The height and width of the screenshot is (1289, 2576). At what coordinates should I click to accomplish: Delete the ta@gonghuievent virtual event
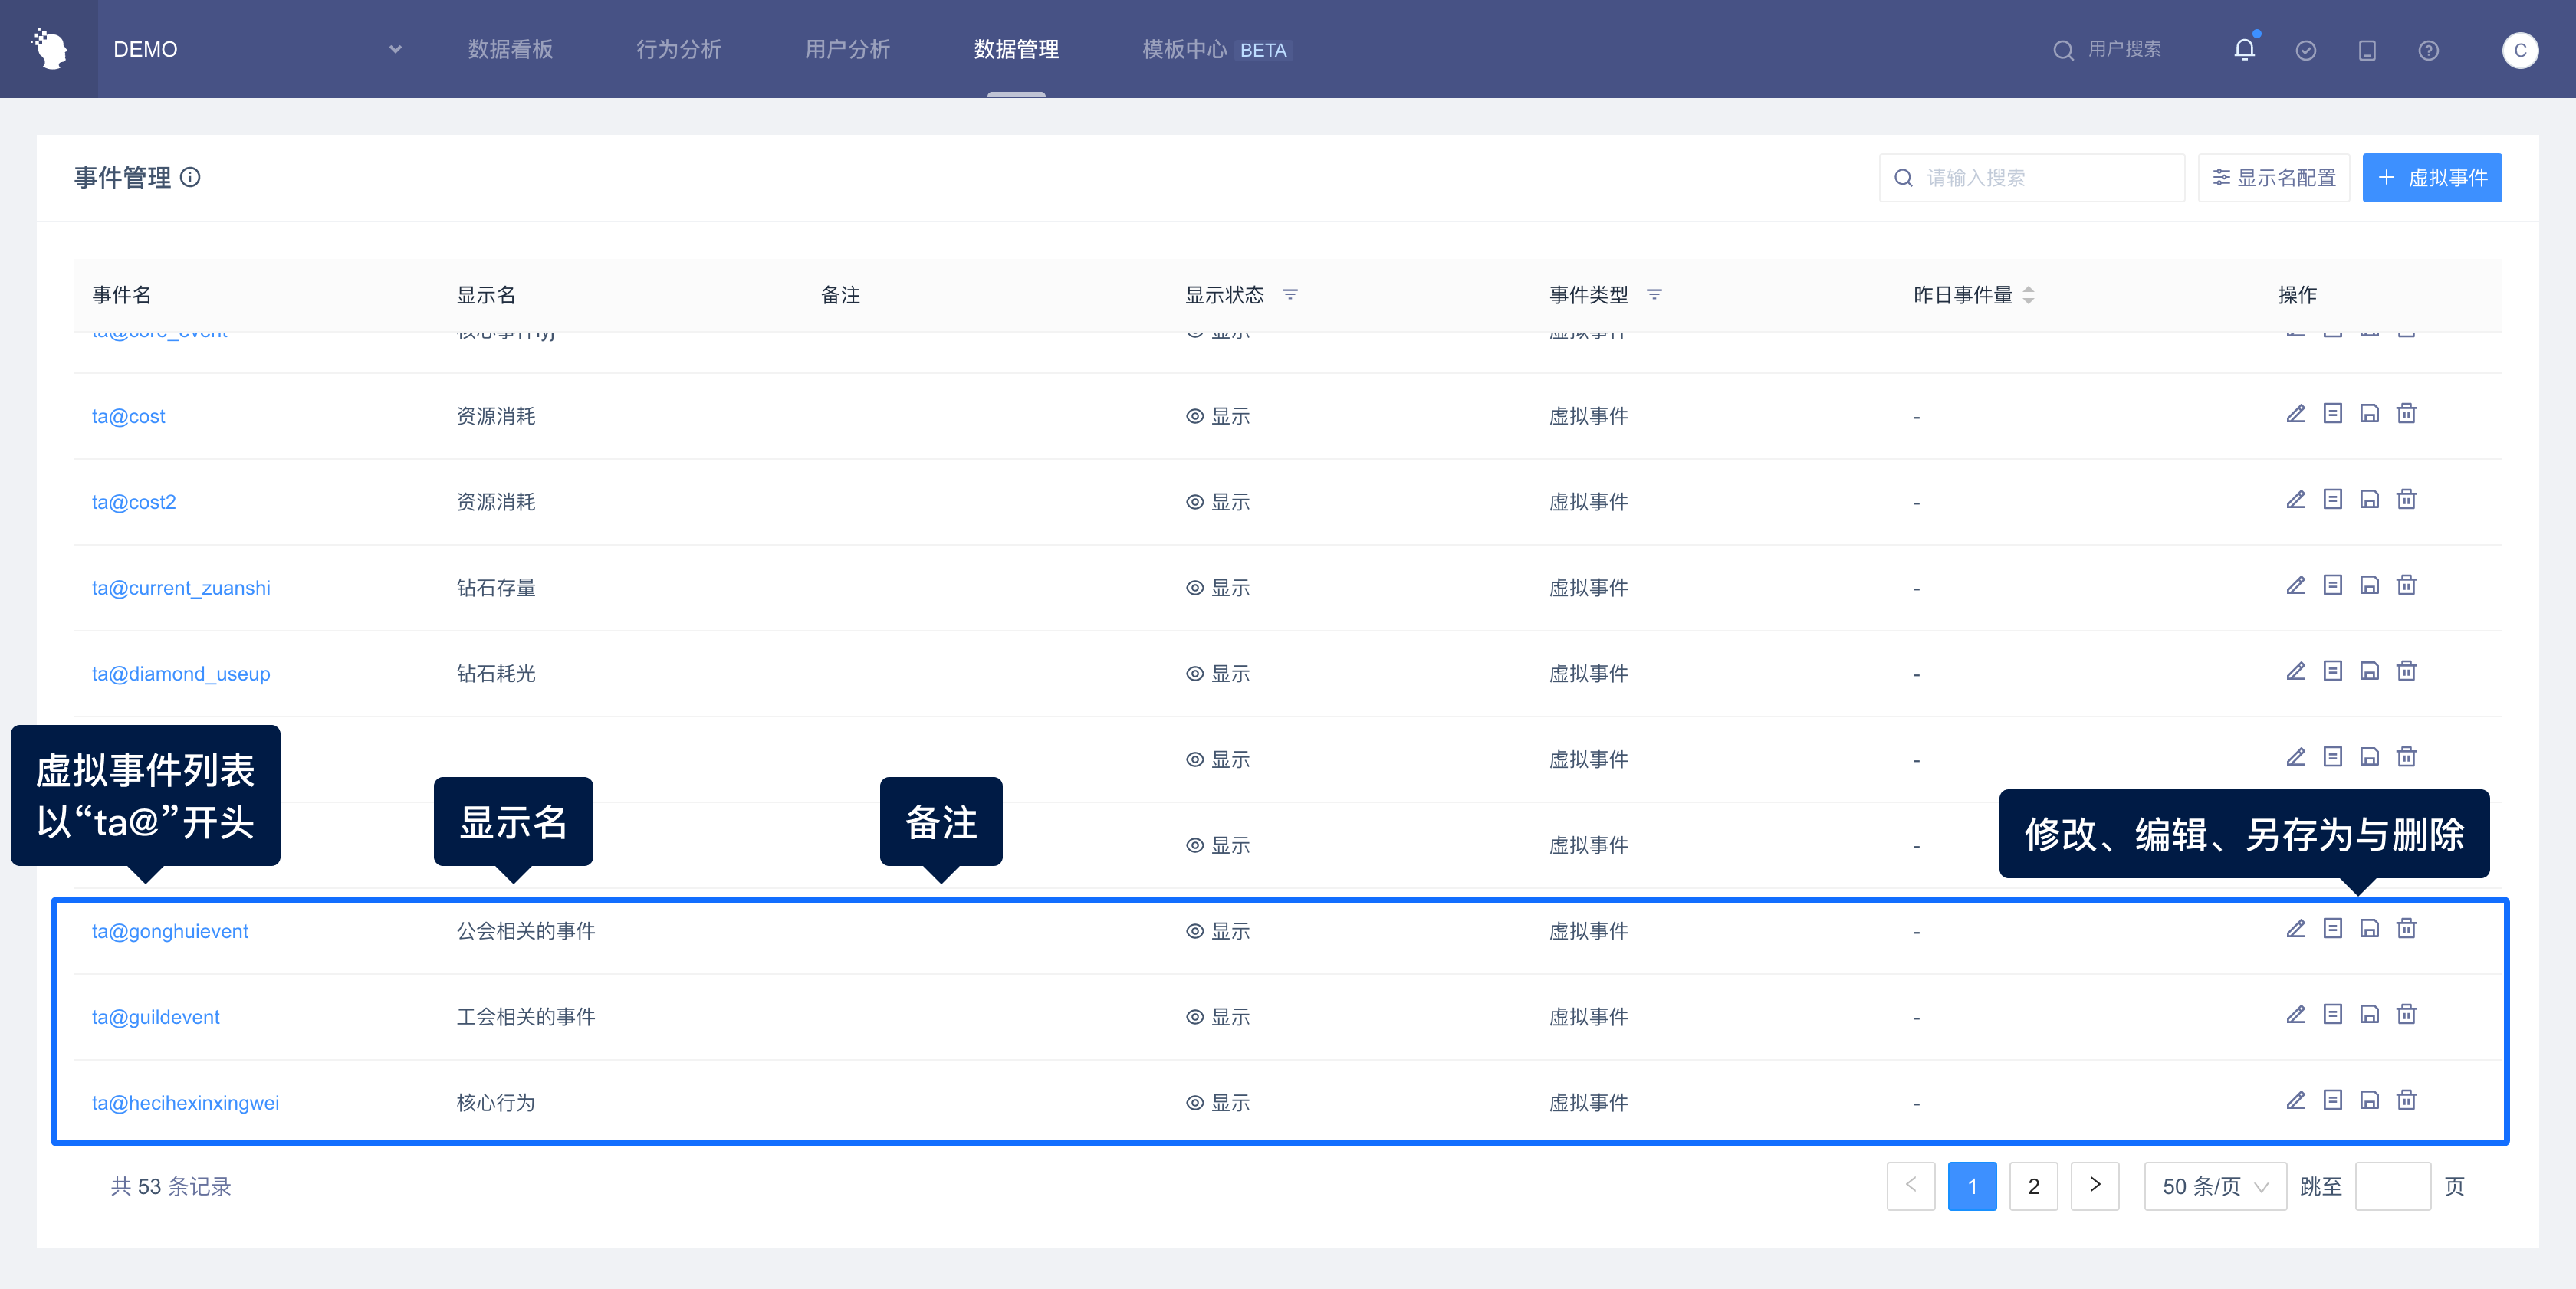2406,930
